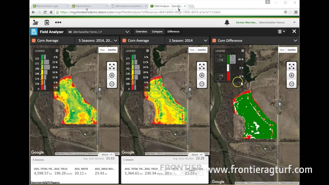The height and width of the screenshot is (185, 329).
Task: Click the location icon in address bar
Action: point(286,12)
